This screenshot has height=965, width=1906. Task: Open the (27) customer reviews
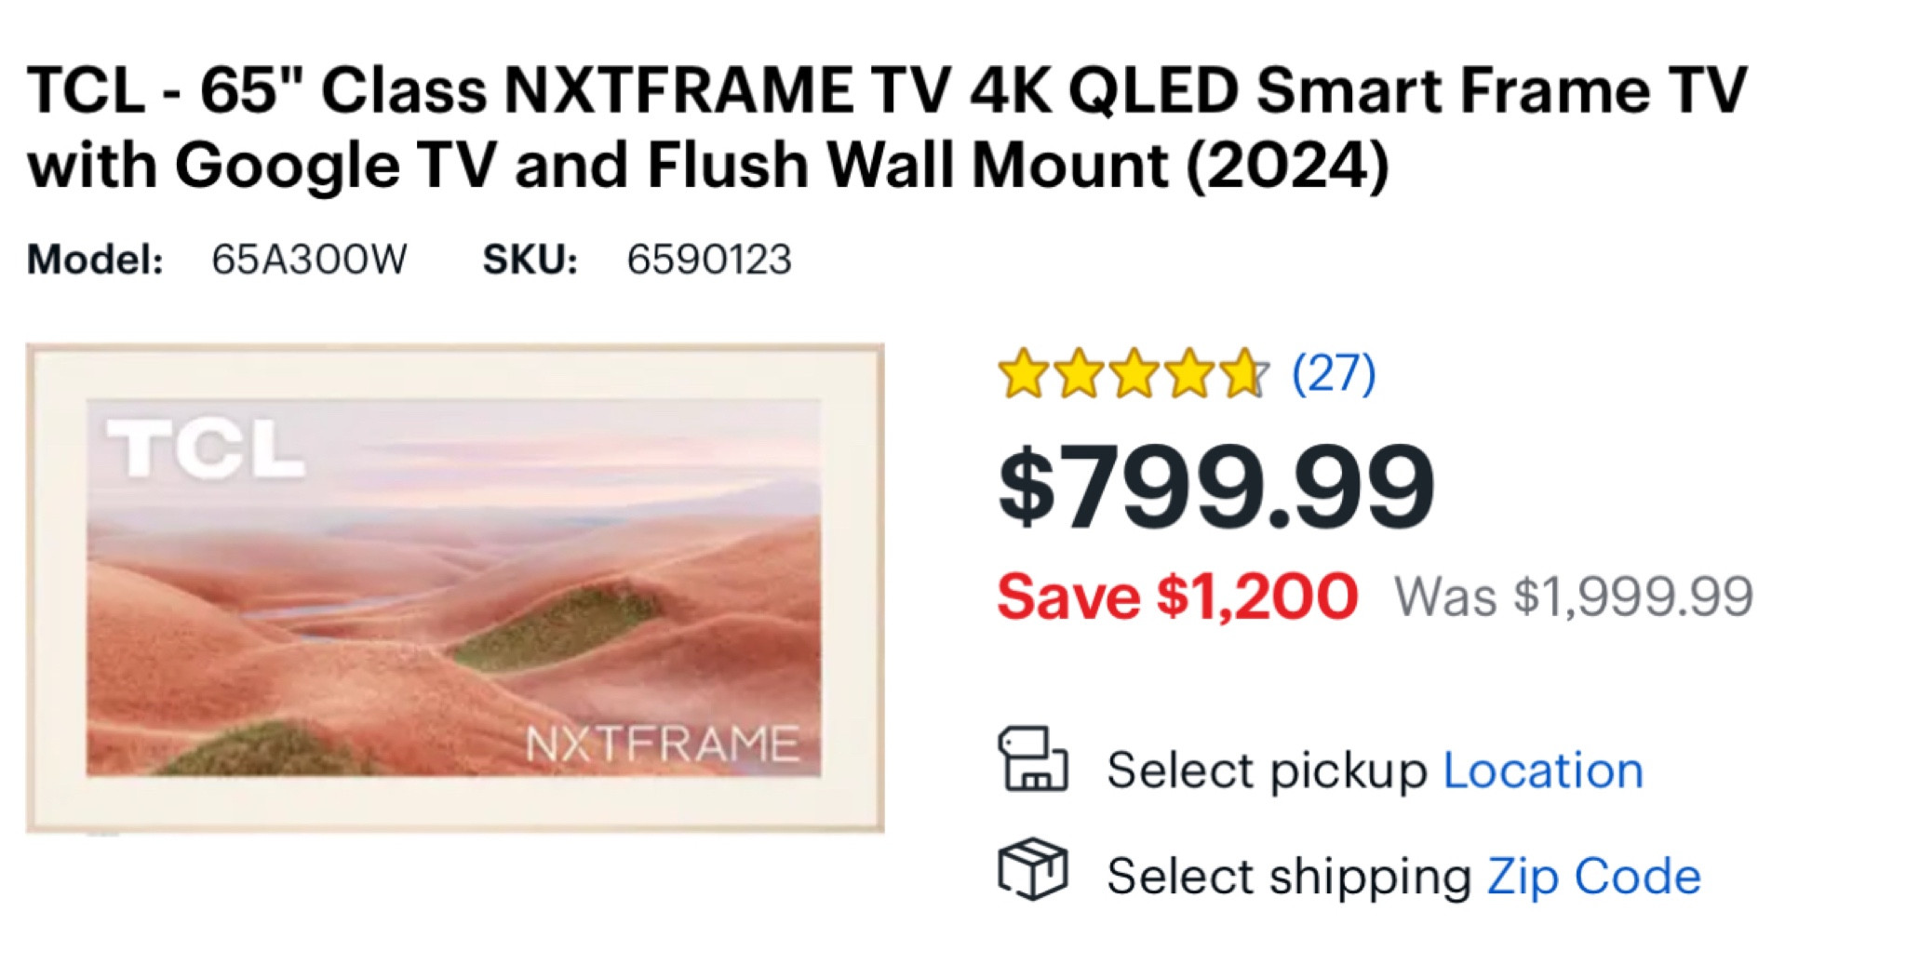click(x=1333, y=373)
